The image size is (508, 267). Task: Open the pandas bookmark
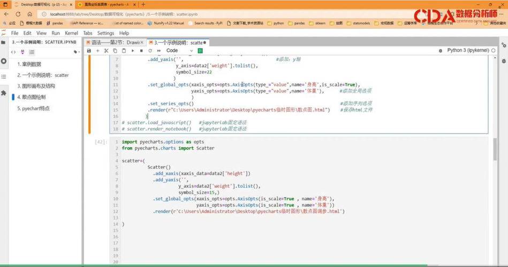pyautogui.click(x=55, y=23)
